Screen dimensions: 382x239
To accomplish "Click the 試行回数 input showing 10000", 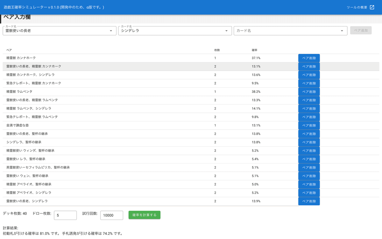I will 112,215.
